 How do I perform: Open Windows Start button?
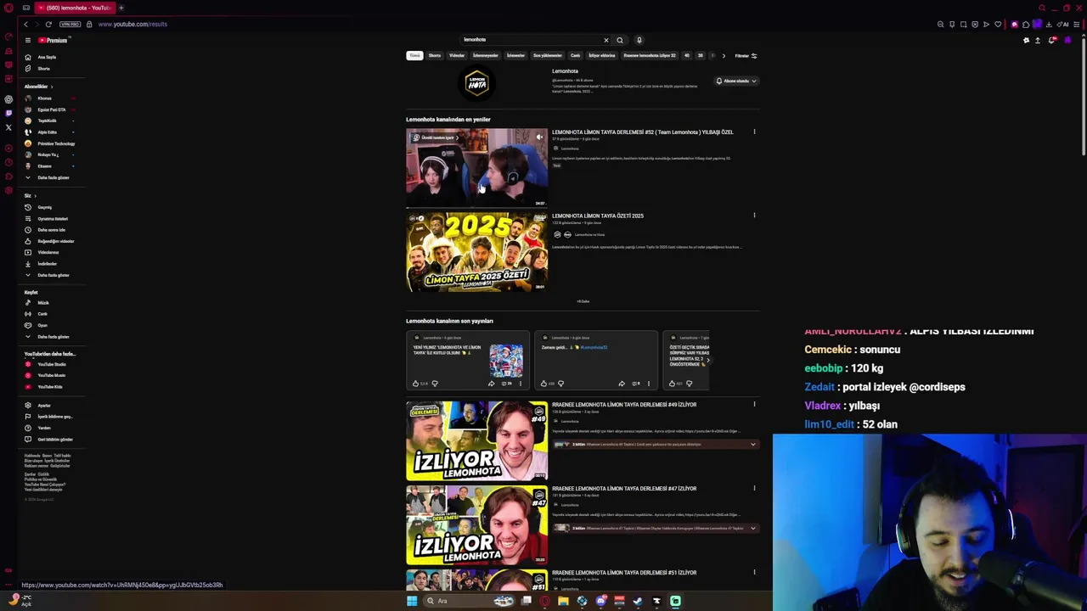[x=412, y=601]
